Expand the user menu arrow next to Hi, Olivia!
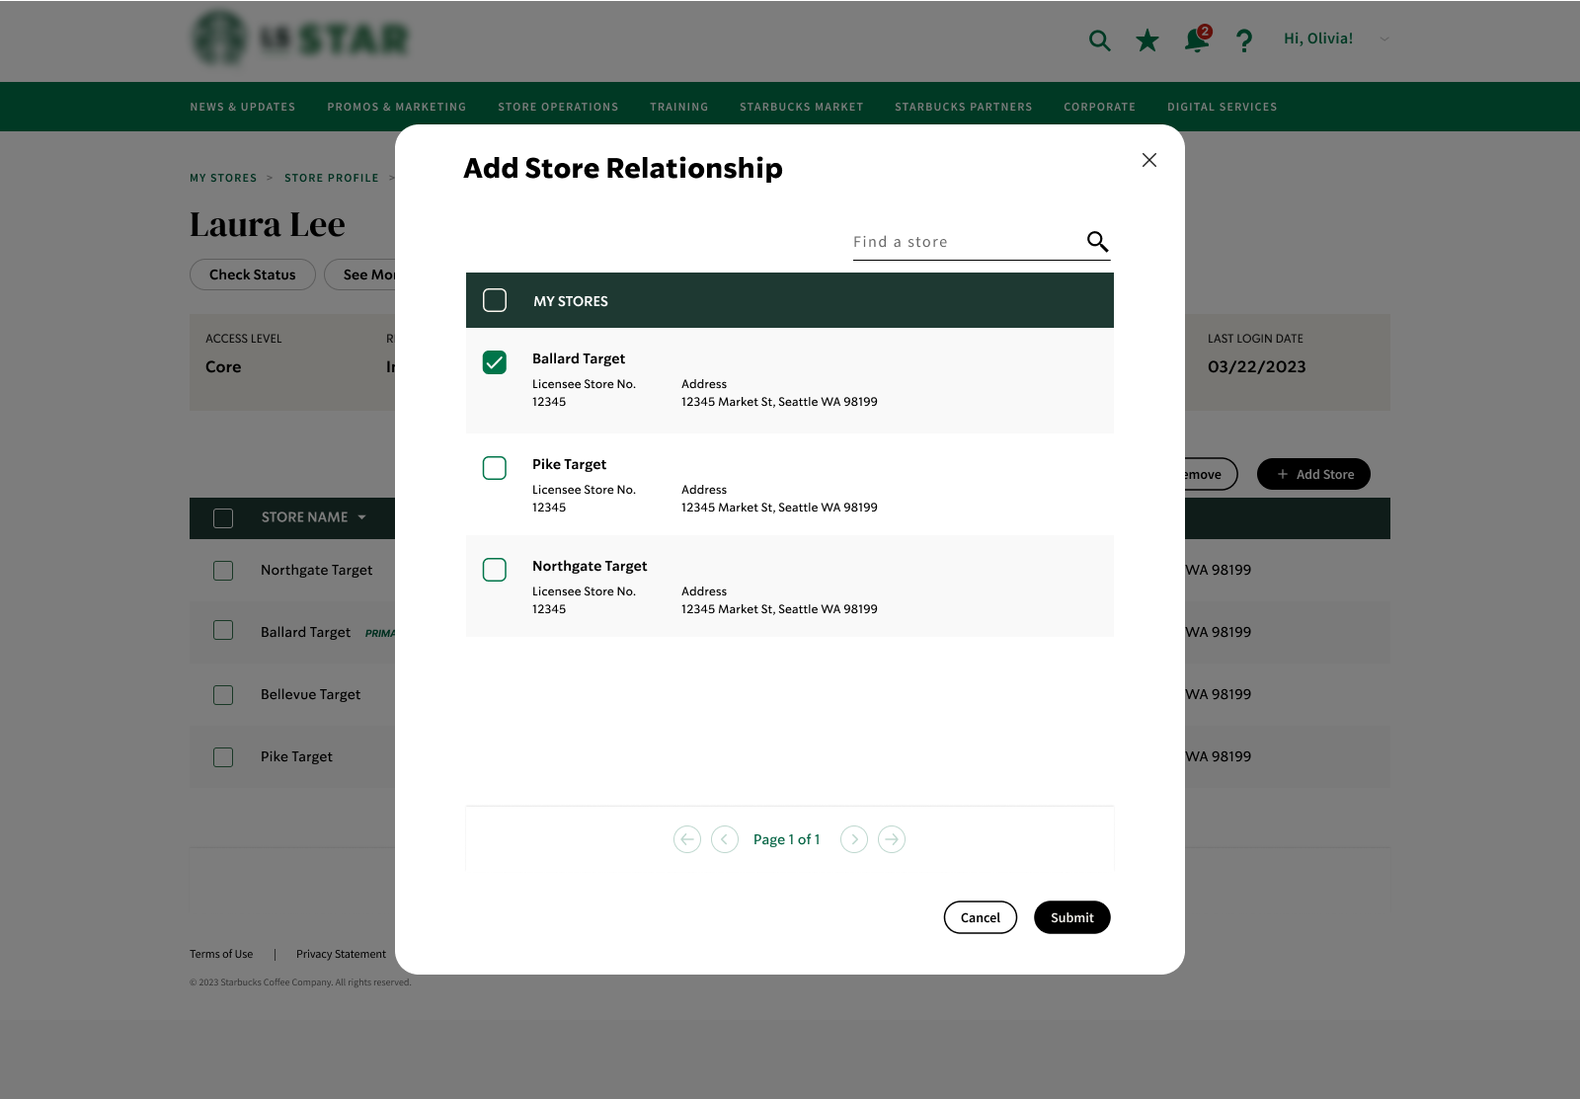1580x1099 pixels. [x=1384, y=39]
